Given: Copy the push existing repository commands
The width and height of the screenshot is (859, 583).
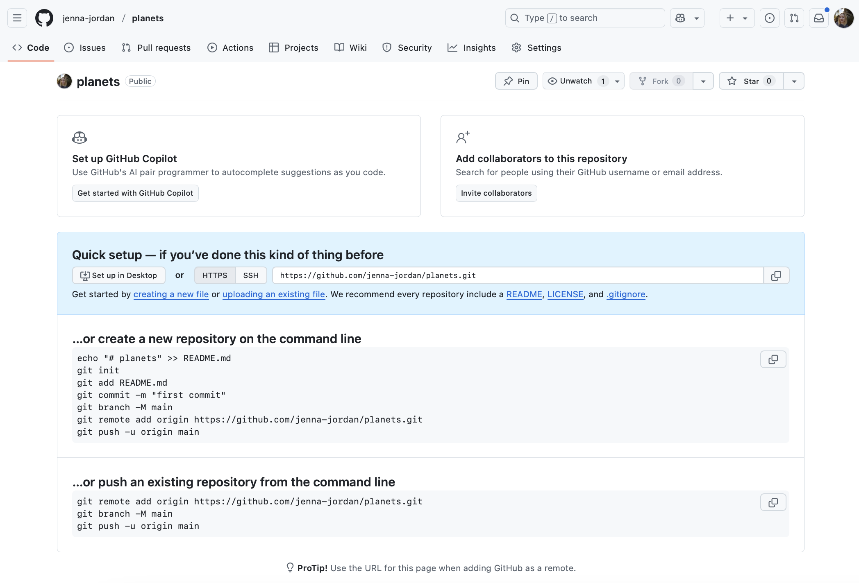Looking at the screenshot, I should [773, 503].
